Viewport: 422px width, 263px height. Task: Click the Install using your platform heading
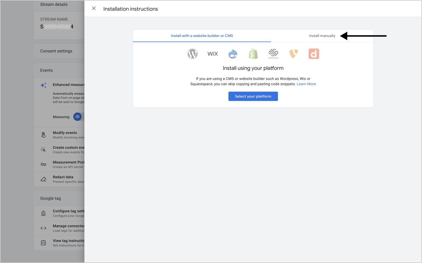(253, 68)
